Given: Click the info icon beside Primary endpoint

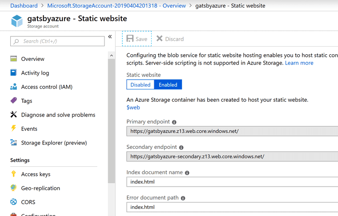Looking at the screenshot, I should [174, 122].
